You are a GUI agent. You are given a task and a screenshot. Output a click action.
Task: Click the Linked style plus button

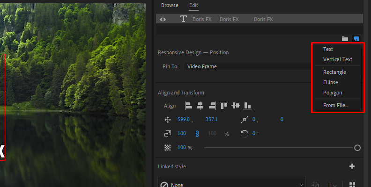click(352, 166)
